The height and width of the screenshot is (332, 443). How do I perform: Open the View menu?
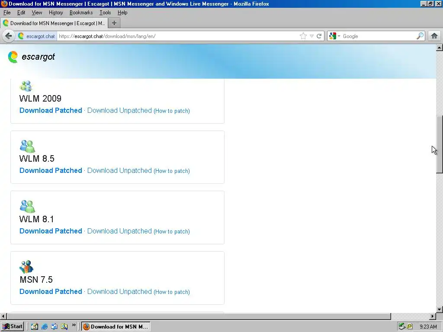(x=37, y=13)
